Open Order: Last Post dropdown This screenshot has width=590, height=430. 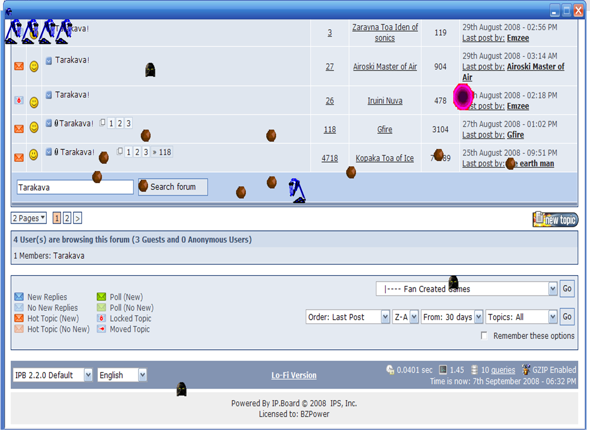pos(385,317)
